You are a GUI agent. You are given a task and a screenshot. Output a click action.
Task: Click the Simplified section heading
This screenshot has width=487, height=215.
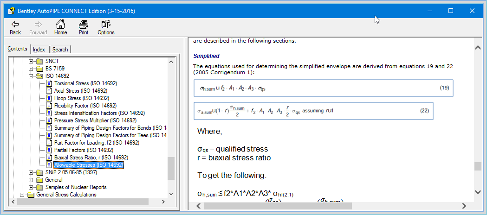[206, 56]
